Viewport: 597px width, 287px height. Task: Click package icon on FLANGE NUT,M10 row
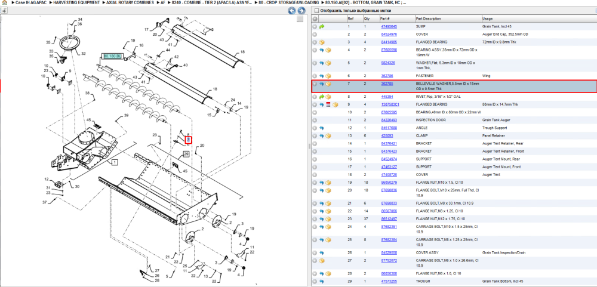pos(328,183)
